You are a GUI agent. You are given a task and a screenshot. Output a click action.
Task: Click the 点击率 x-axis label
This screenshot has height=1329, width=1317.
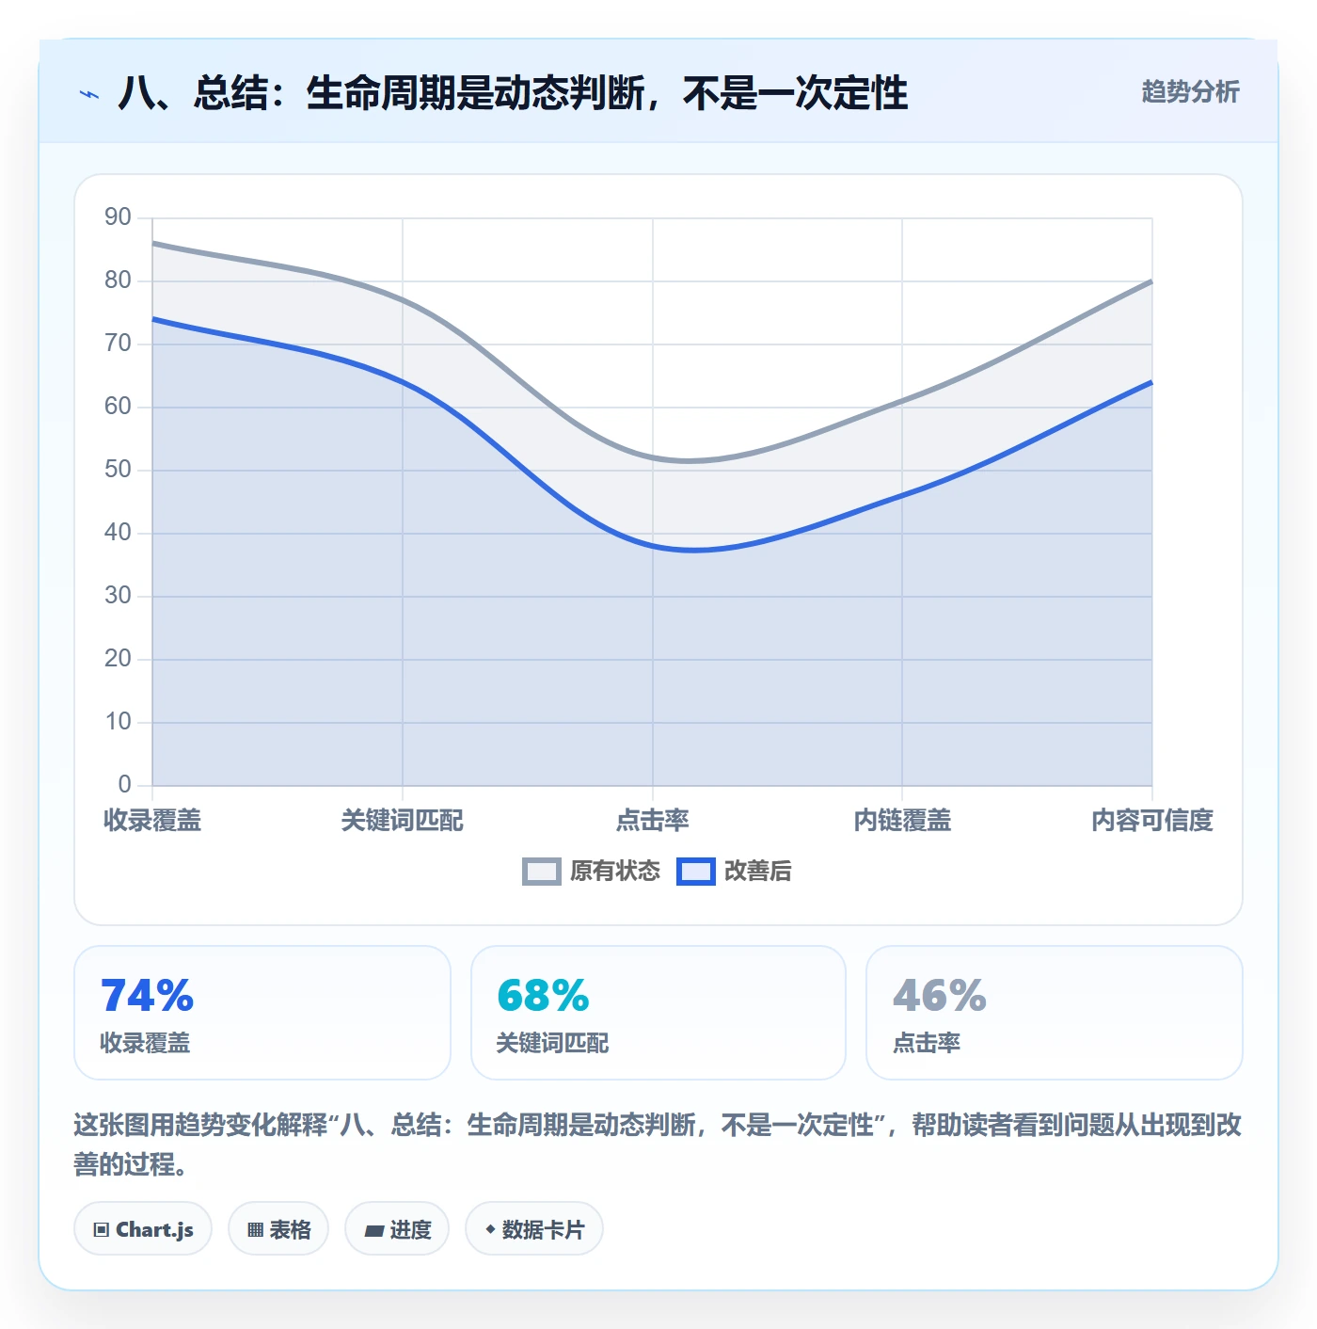653,821
